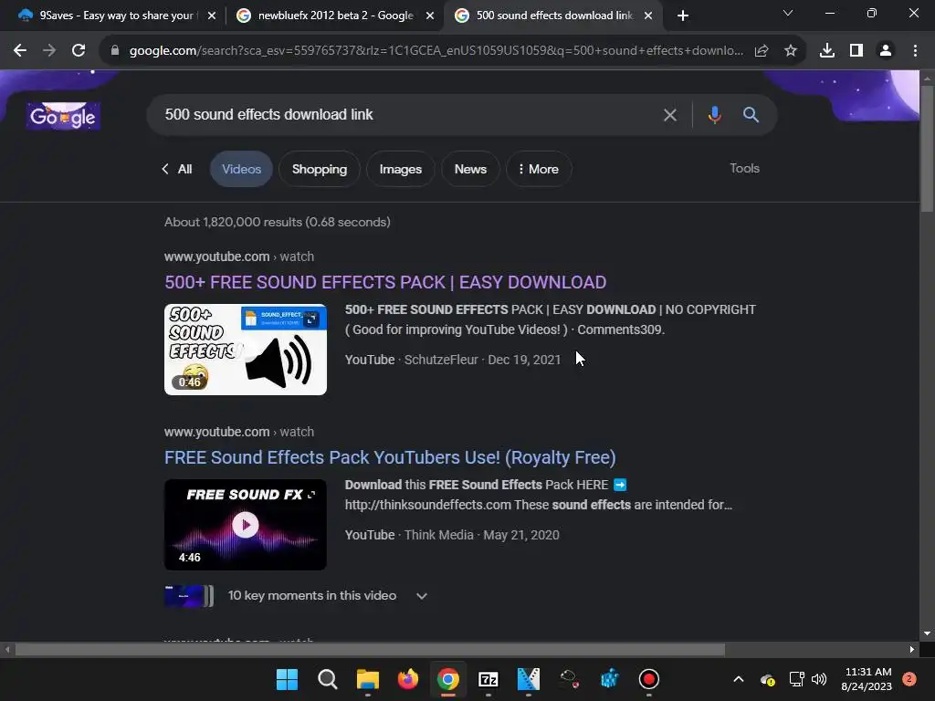The height and width of the screenshot is (701, 935).
Task: Click the address bar URL
Action: [436, 51]
